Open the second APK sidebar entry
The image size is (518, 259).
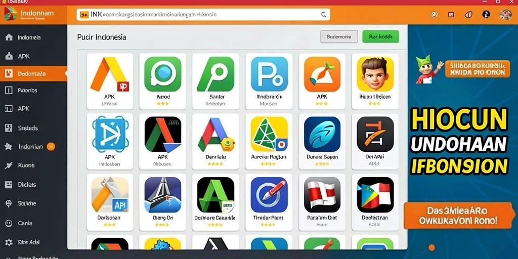(x=33, y=108)
